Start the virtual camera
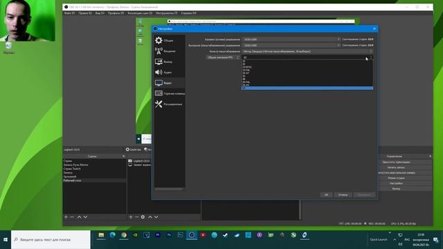 click(396, 173)
